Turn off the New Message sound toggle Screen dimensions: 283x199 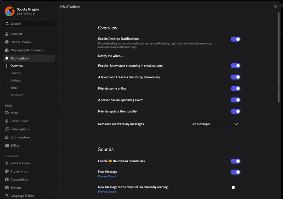tap(235, 172)
